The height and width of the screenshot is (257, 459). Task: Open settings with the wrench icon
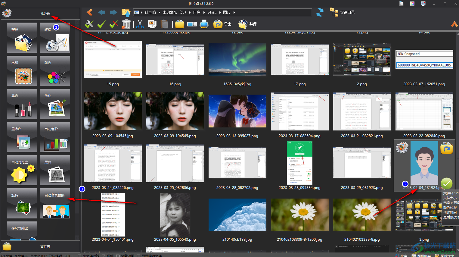tap(89, 24)
